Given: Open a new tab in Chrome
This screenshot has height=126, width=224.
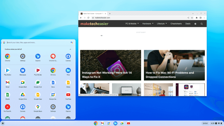Looking at the screenshot, I should coord(110,14).
